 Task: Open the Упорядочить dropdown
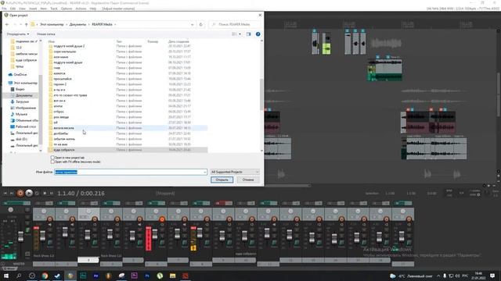[x=18, y=34]
